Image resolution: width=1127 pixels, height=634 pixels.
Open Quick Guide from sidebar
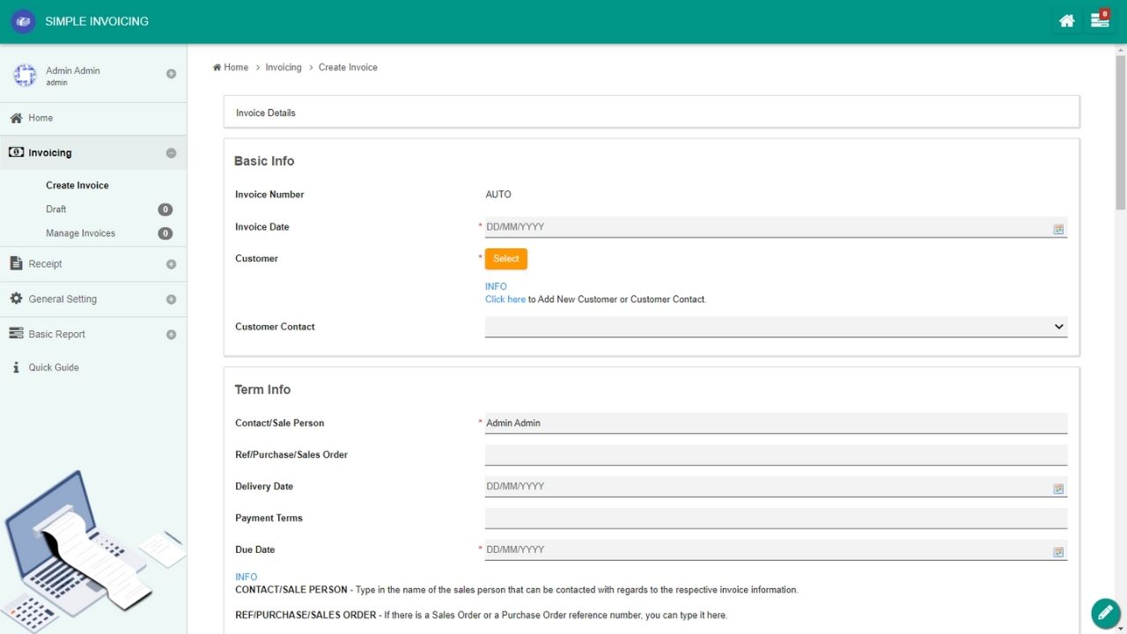pos(53,367)
